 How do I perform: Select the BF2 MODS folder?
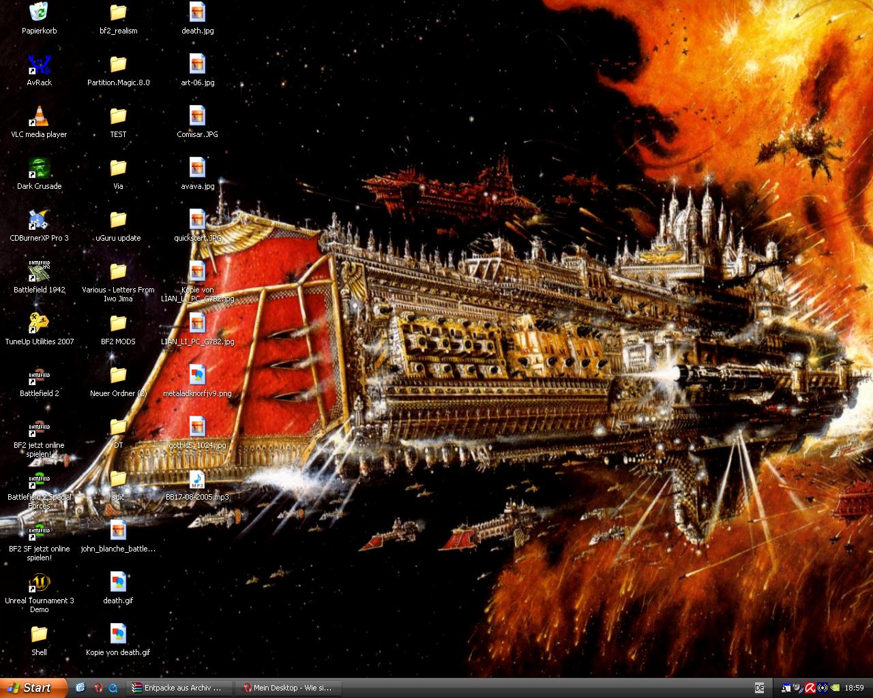[118, 324]
